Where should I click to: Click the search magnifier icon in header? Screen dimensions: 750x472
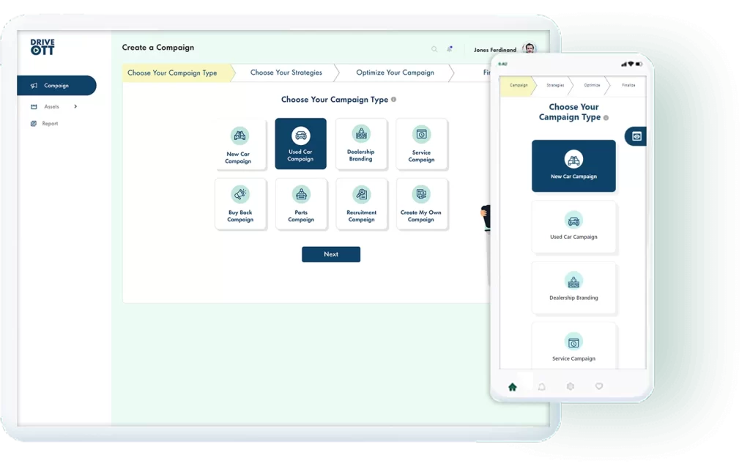(x=434, y=49)
